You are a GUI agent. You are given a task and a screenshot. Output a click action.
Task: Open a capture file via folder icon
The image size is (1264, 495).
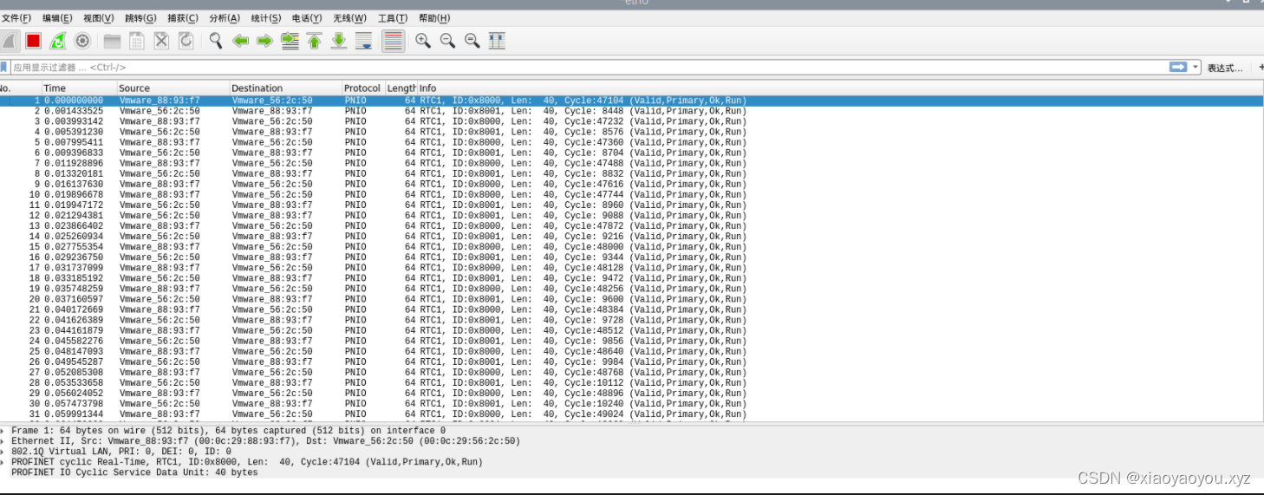[112, 41]
